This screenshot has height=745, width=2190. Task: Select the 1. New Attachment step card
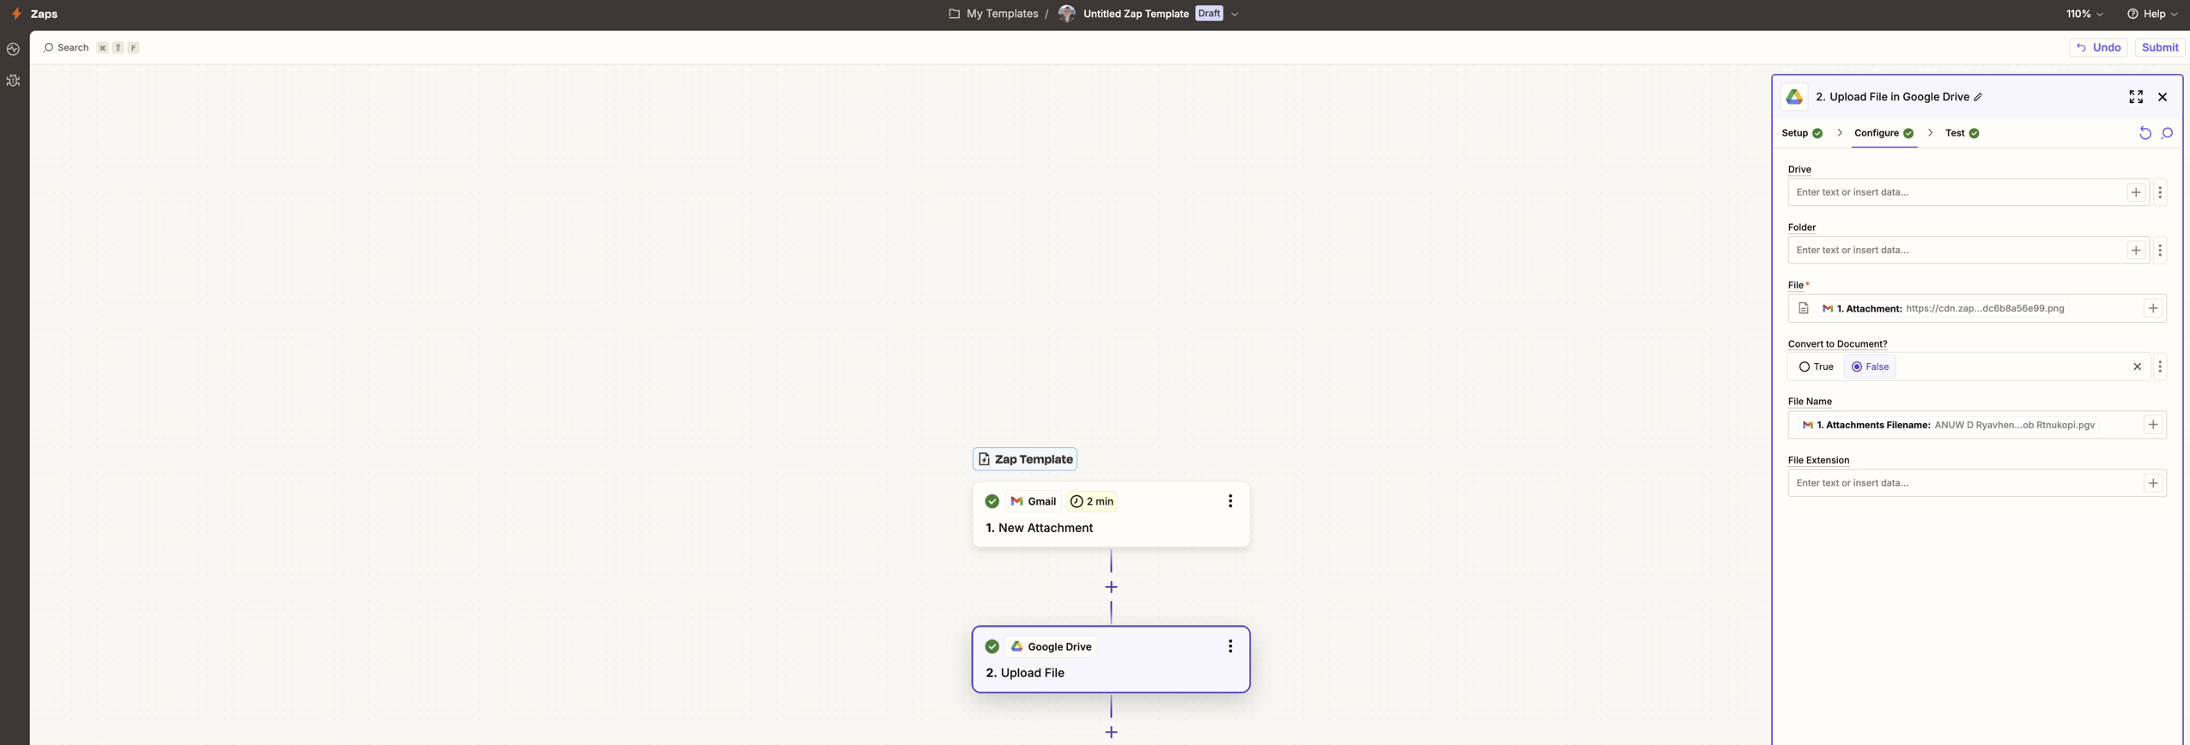tap(1110, 515)
